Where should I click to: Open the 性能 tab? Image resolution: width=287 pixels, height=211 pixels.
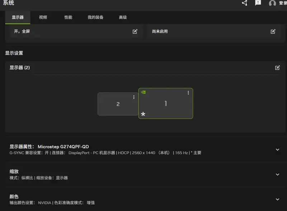[68, 17]
